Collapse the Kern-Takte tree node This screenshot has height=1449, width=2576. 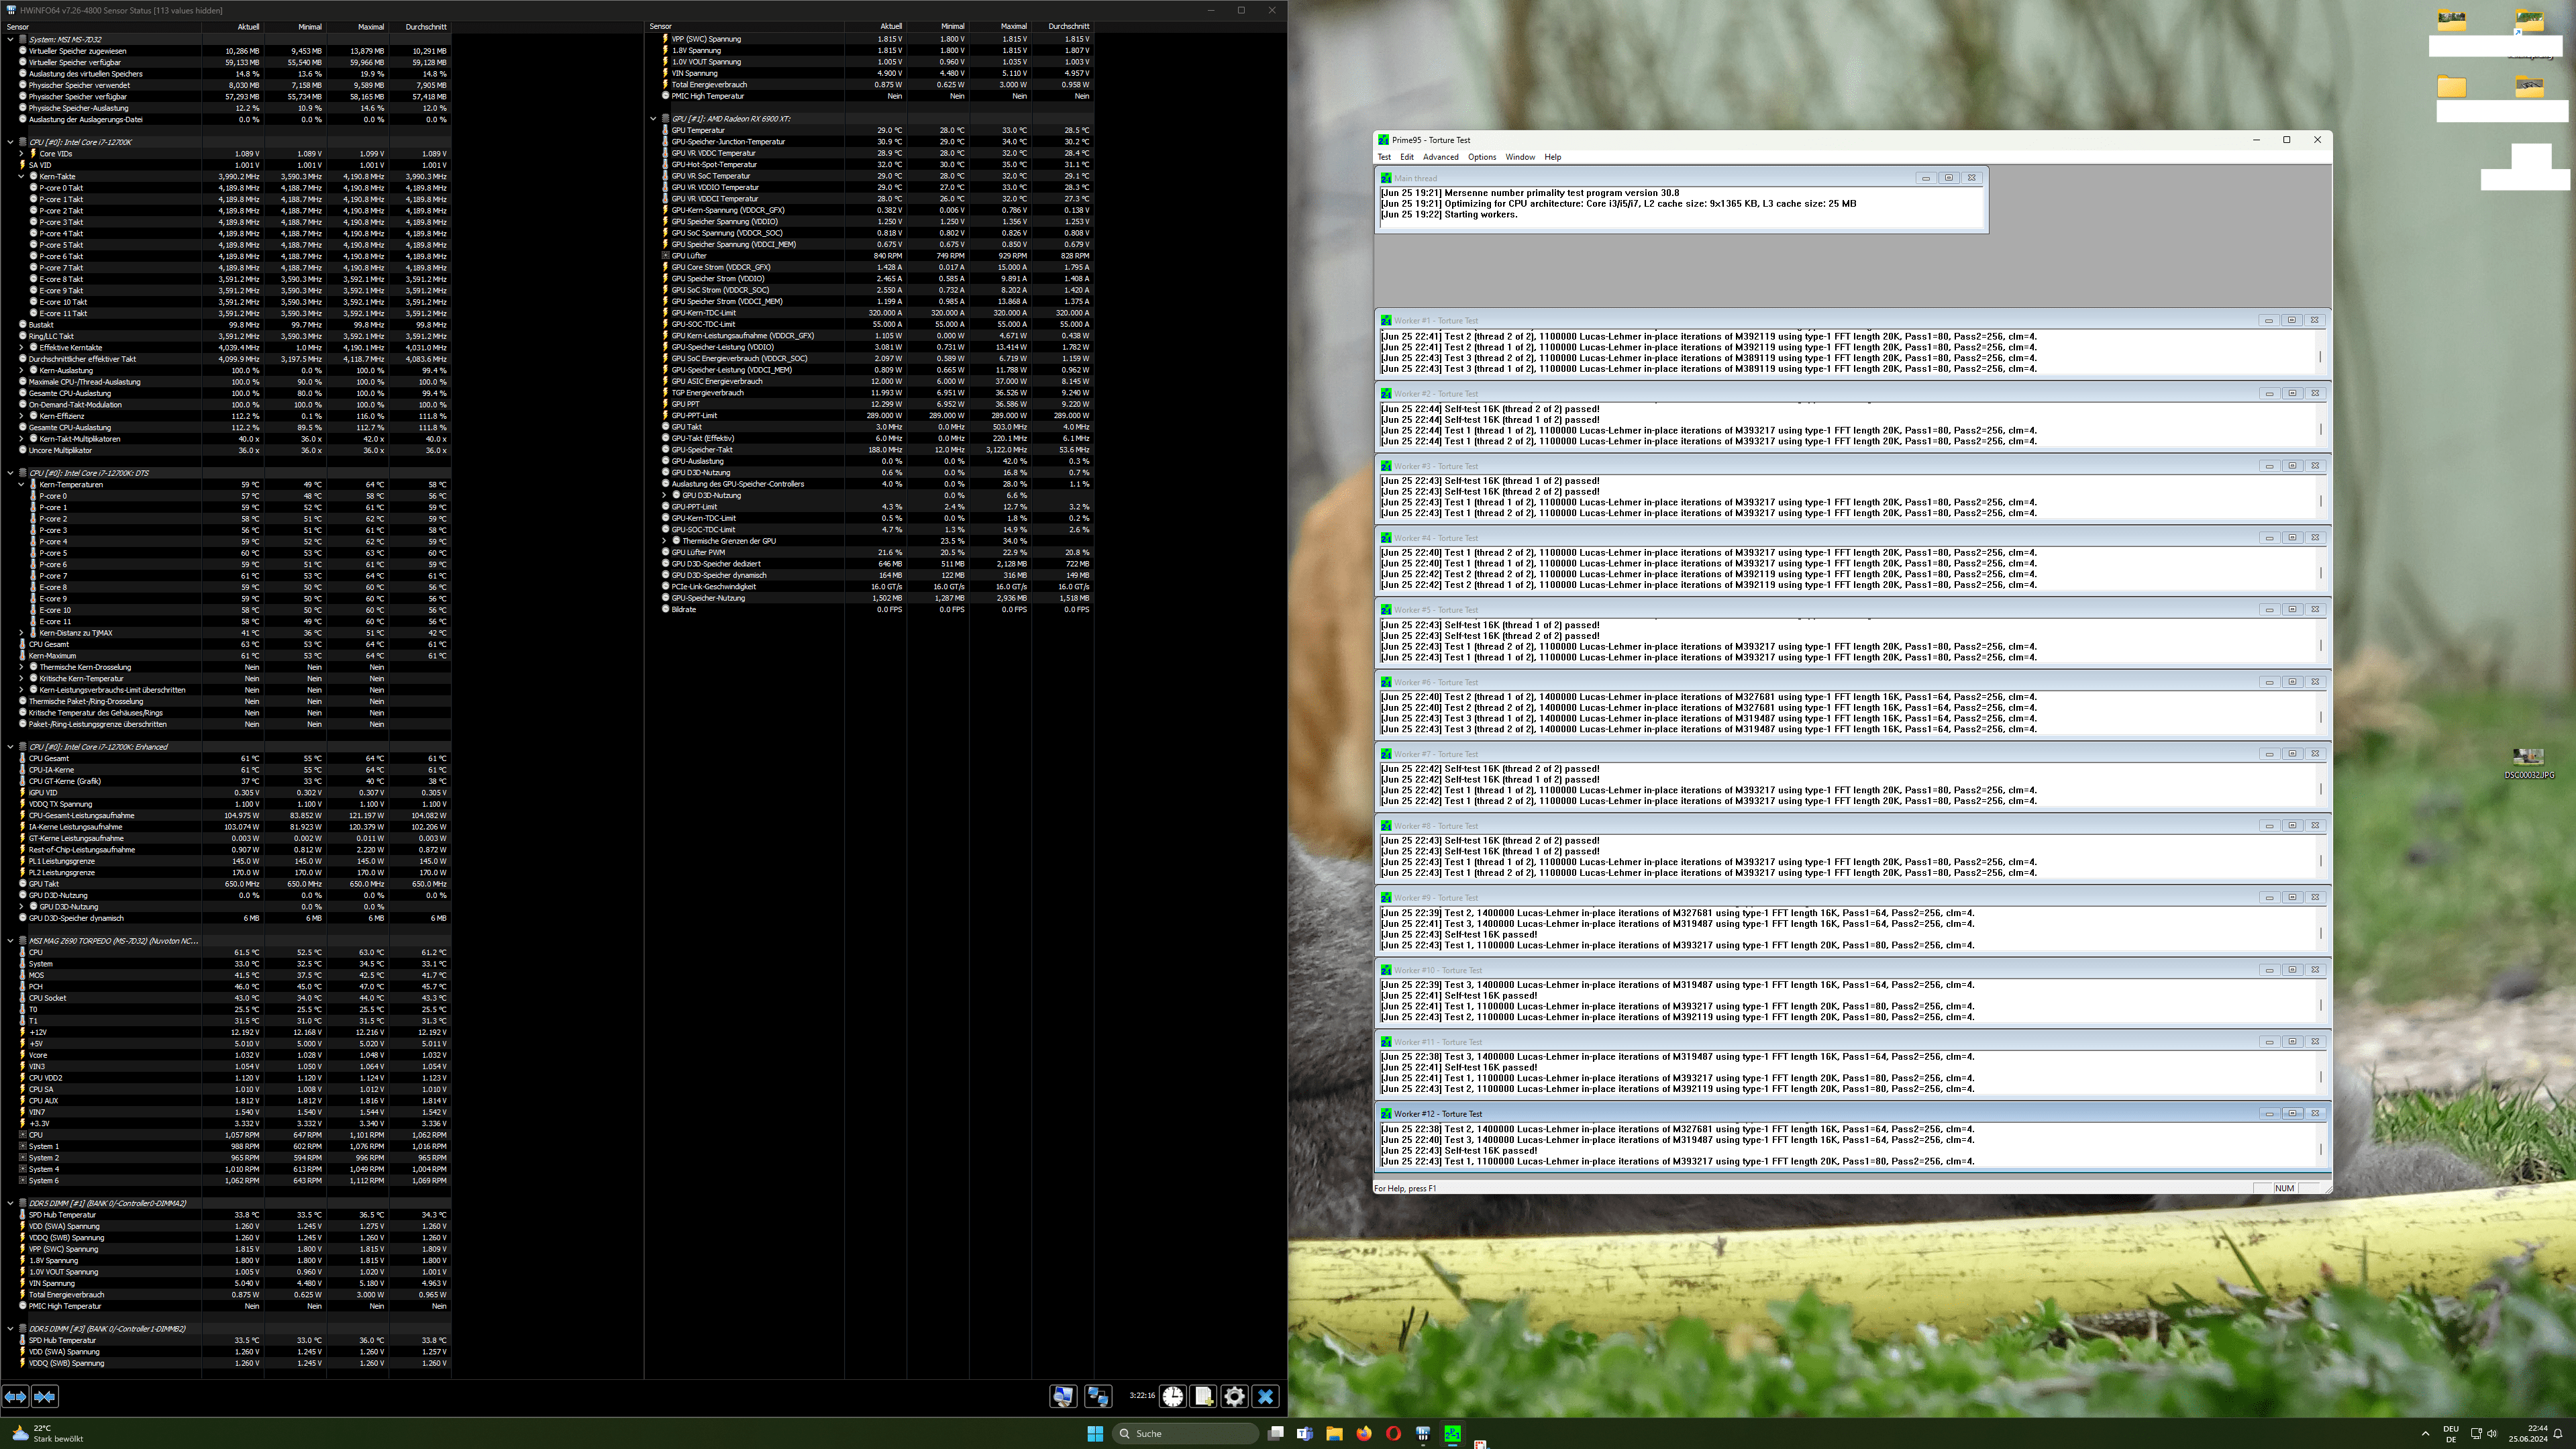point(21,176)
